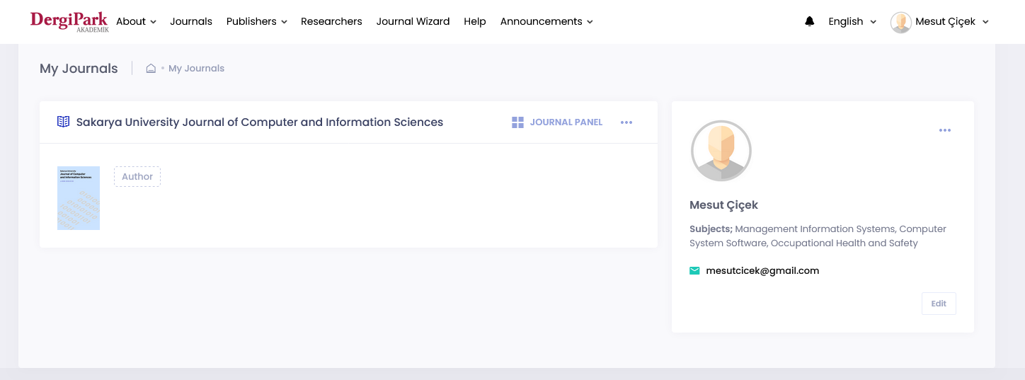Open the journal card three-dot menu

626,122
